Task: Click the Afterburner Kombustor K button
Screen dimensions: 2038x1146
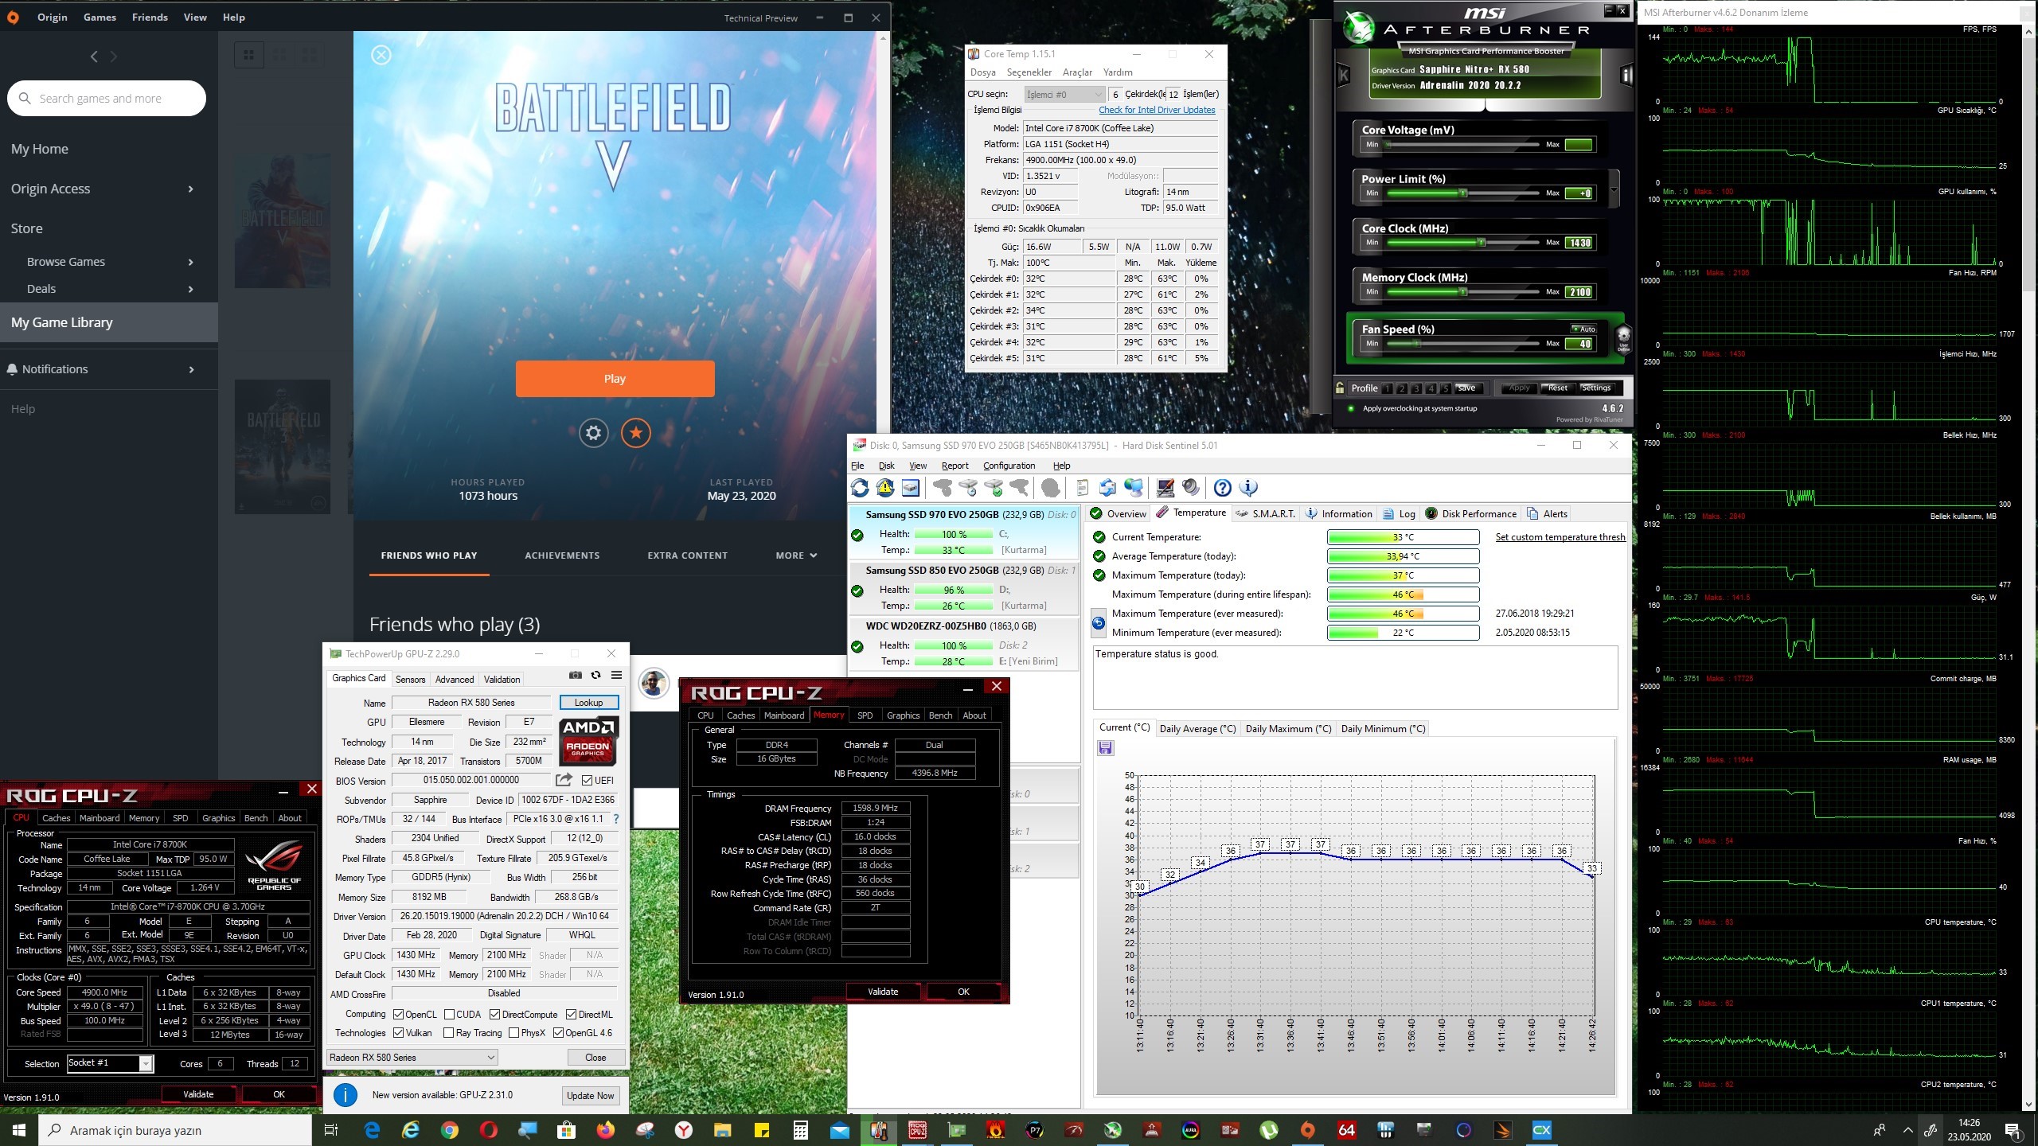Action: coord(1344,76)
